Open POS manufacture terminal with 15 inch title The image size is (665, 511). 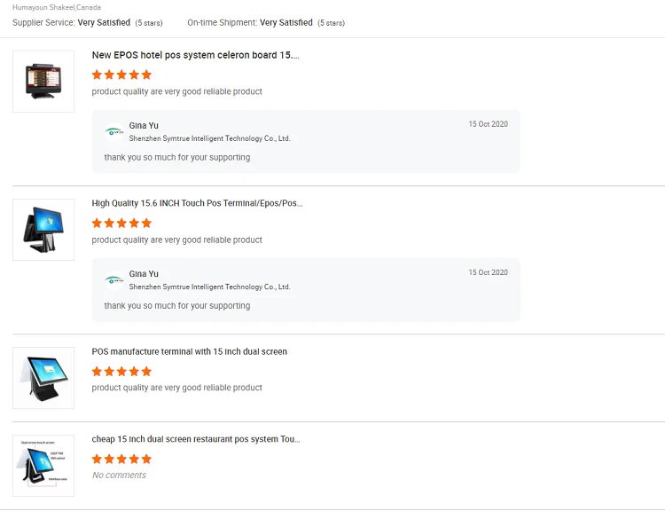(190, 351)
